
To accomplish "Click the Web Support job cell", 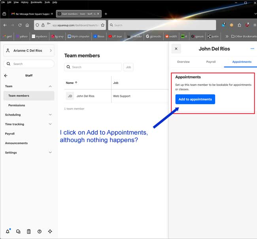I will click(x=122, y=96).
